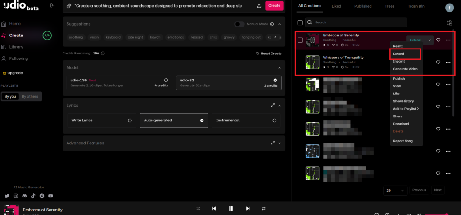This screenshot has height=215, width=461.
Task: Click the Search creations field
Action: (356, 22)
